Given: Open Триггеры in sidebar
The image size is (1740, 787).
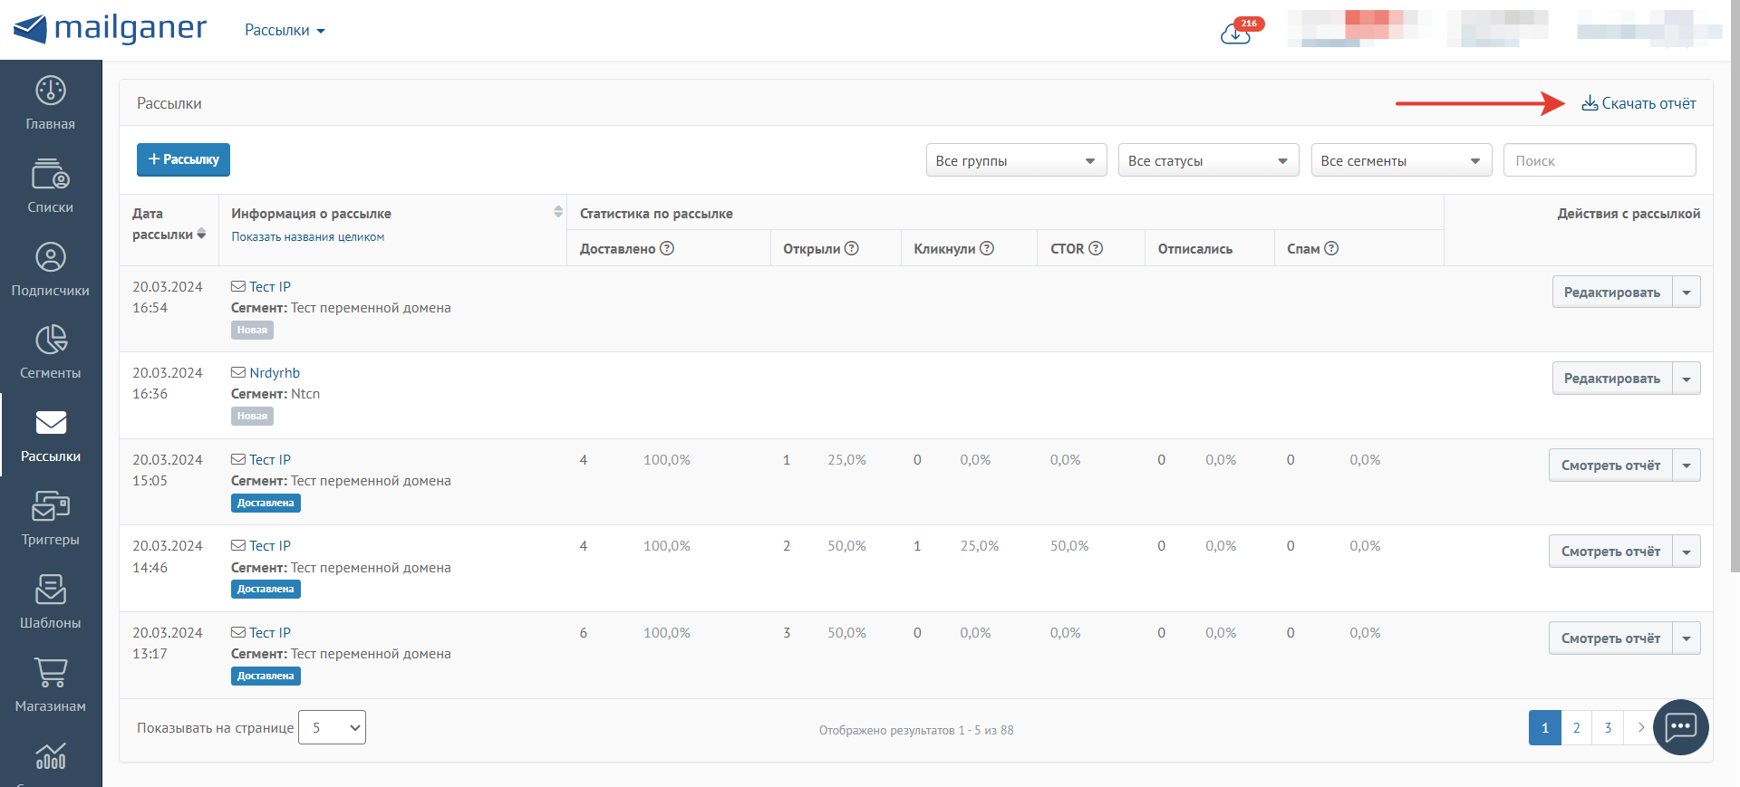Looking at the screenshot, I should [51, 519].
